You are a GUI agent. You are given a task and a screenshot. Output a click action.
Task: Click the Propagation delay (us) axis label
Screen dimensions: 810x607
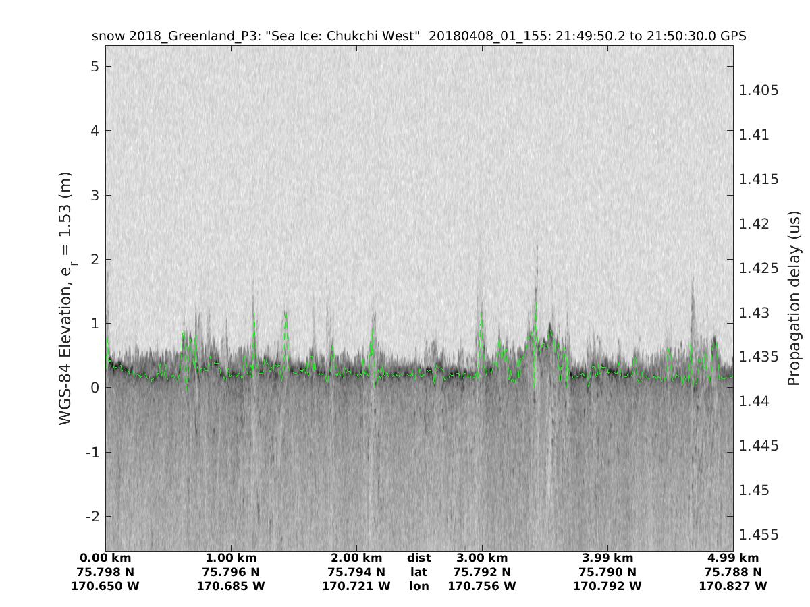click(794, 297)
